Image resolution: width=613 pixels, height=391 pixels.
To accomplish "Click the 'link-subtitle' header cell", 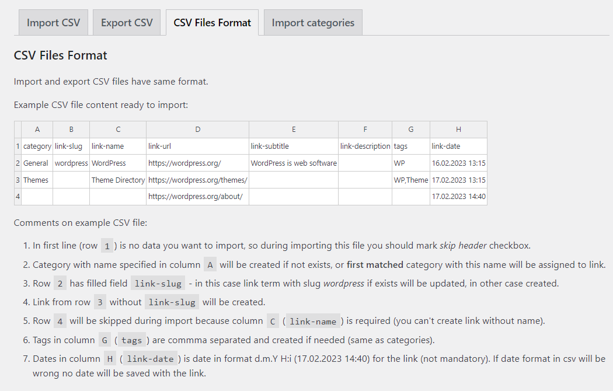I will [270, 146].
